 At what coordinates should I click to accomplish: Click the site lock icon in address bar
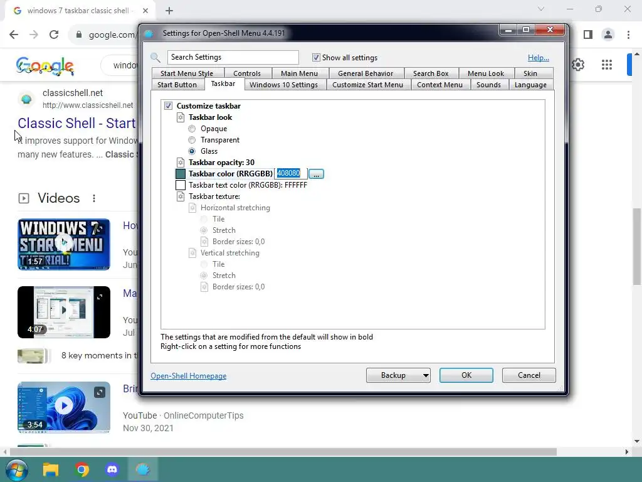(x=79, y=35)
